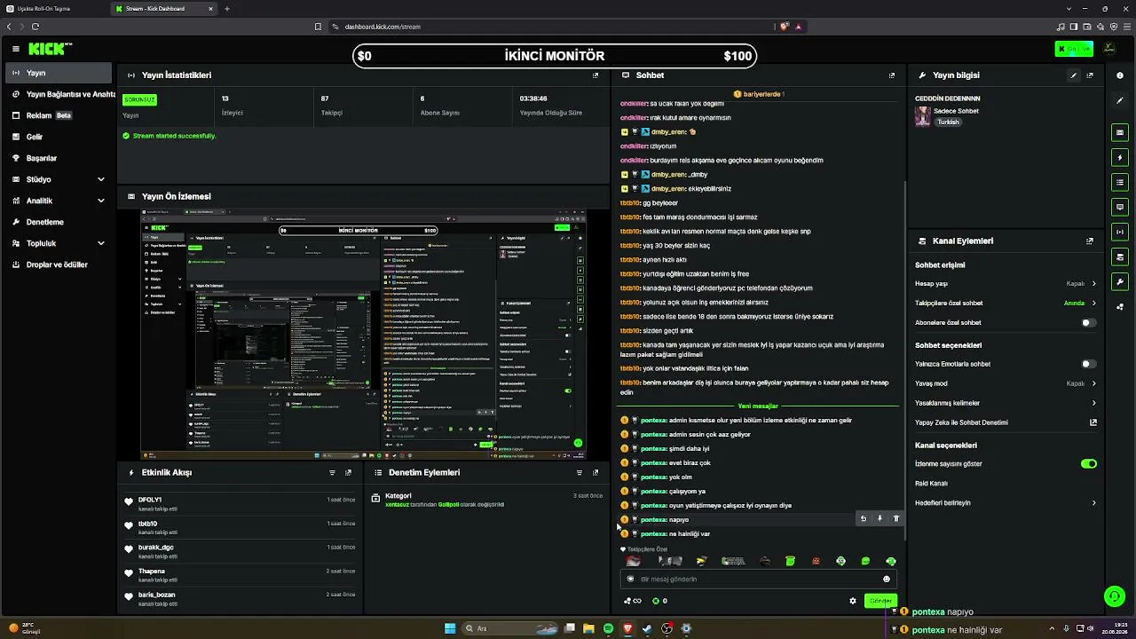This screenshot has height=639, width=1136.
Task: Click the stream preview thumbnail
Action: [364, 335]
